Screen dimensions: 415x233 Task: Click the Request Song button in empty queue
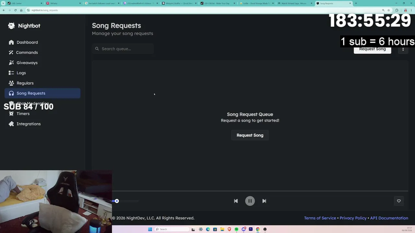pyautogui.click(x=250, y=135)
